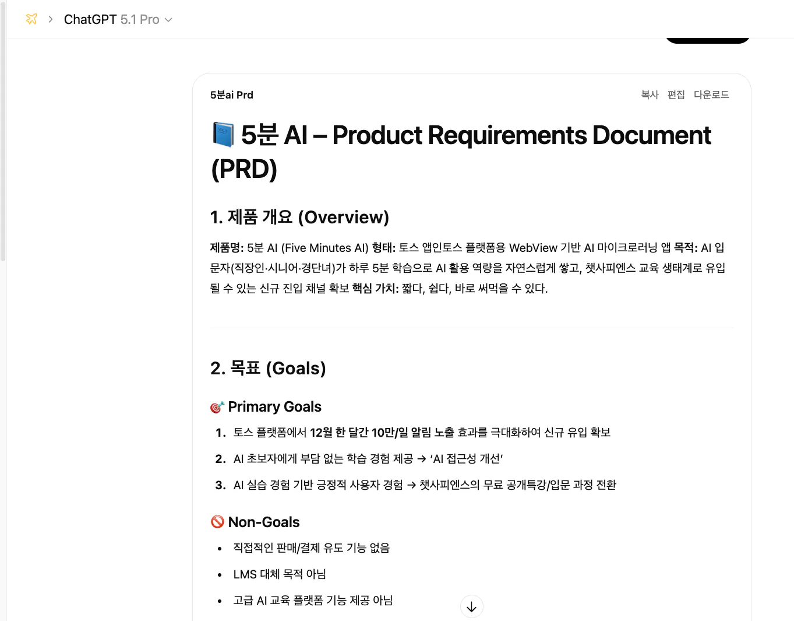
Task: Click the '2. 목표 (Goals)' heading
Action: pos(268,368)
